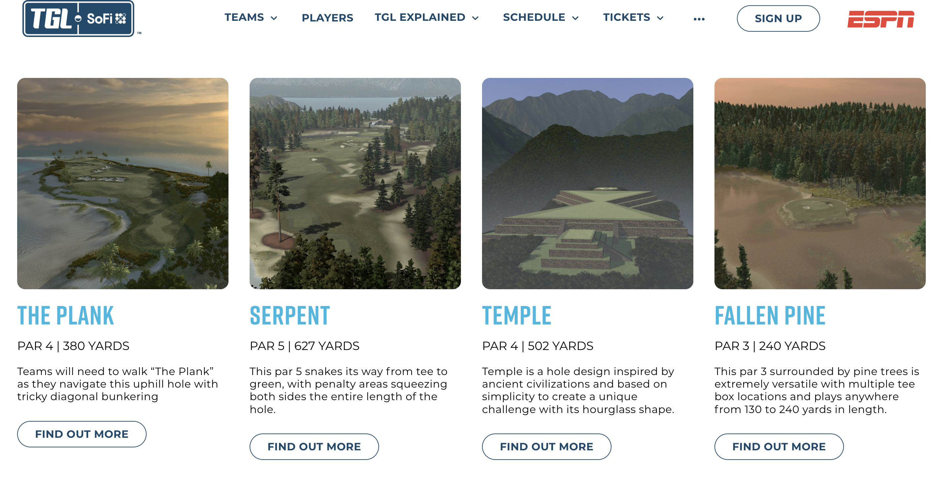Open the ESPN logo link
The height and width of the screenshot is (484, 937).
pyautogui.click(x=880, y=18)
